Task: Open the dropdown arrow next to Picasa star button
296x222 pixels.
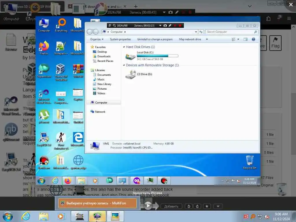Action: (218, 206)
